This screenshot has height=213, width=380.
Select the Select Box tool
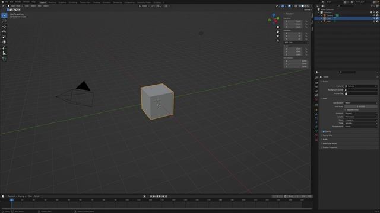[4, 15]
